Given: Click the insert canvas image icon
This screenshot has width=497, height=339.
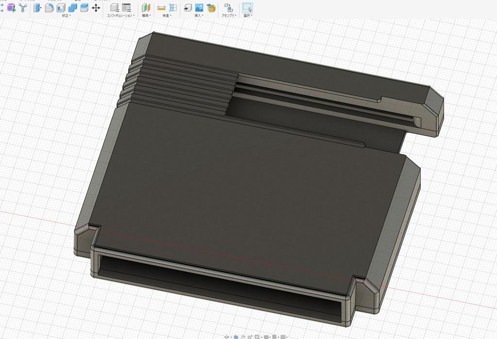Looking at the screenshot, I should (x=199, y=8).
